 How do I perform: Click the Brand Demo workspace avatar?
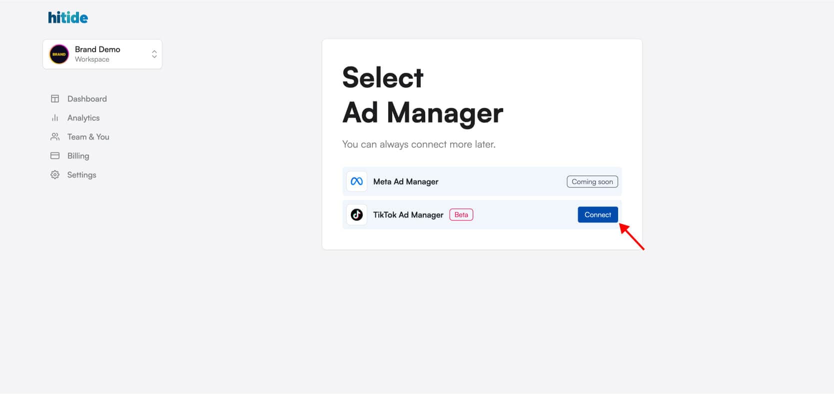(x=59, y=54)
